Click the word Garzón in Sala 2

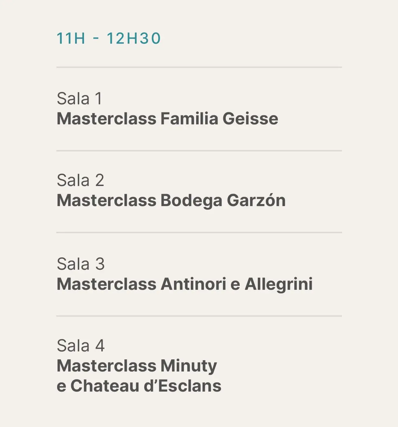pyautogui.click(x=256, y=200)
